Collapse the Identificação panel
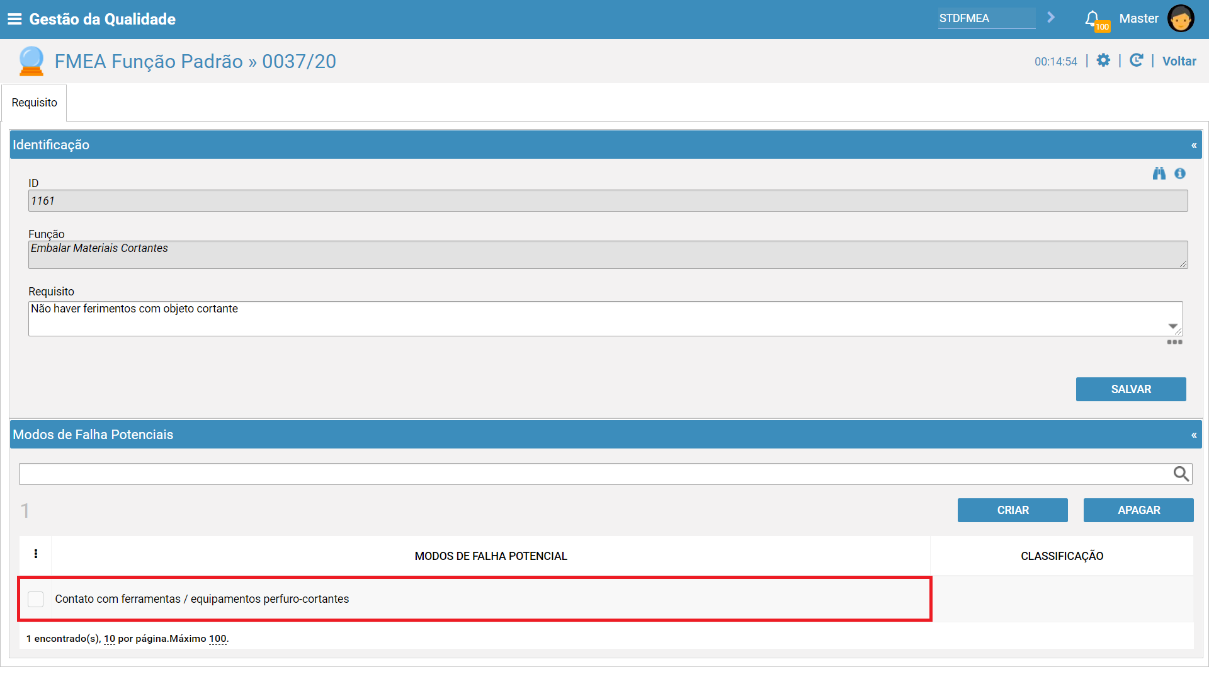Image resolution: width=1209 pixels, height=674 pixels. click(x=1194, y=146)
